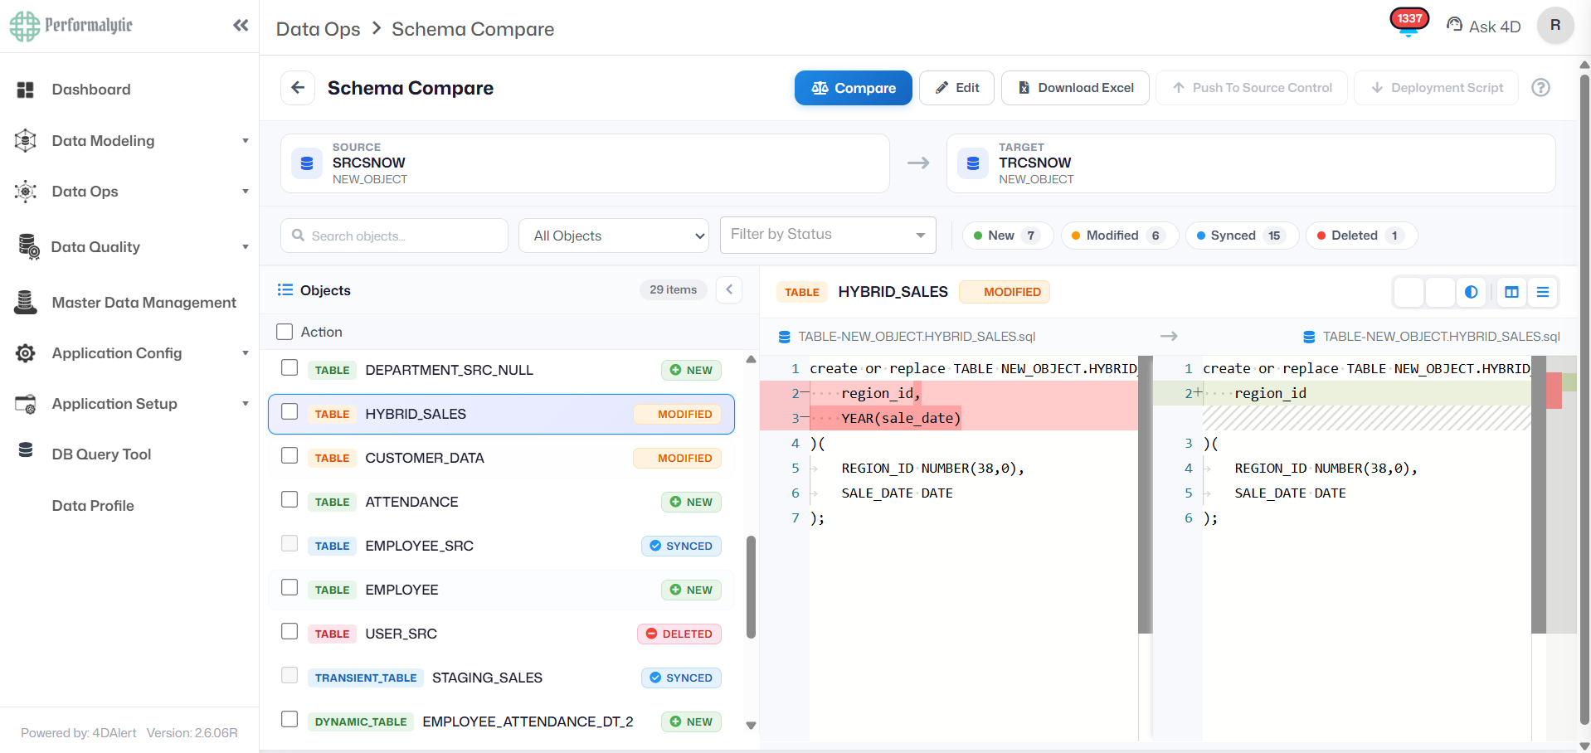Viewport: 1591px width, 753px height.
Task: Open user profile avatar R
Action: click(1555, 25)
